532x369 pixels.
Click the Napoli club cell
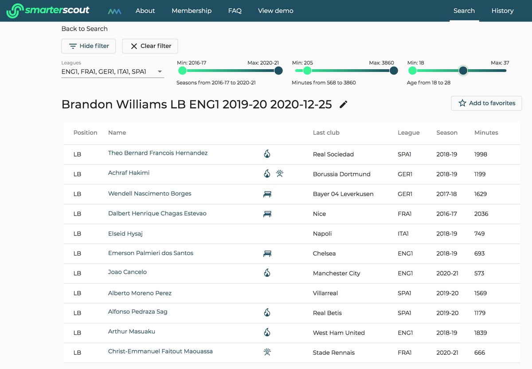[x=322, y=234]
